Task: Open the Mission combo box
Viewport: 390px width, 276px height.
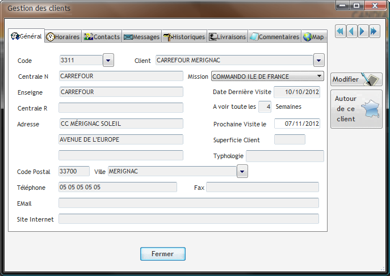Action: (318, 77)
